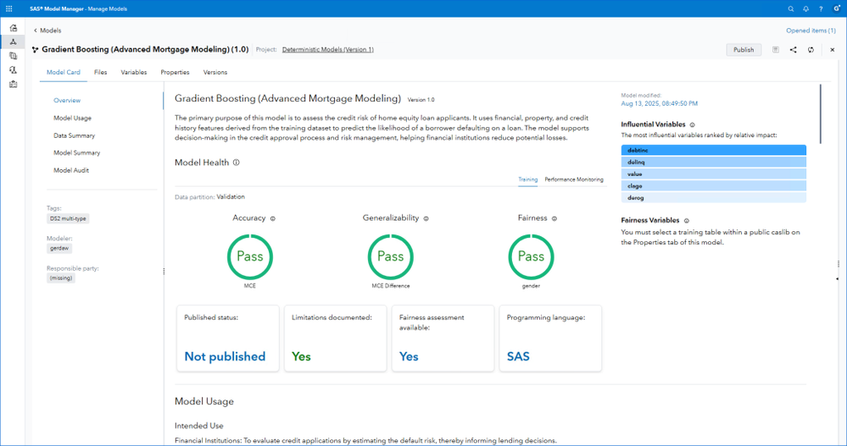Open Deterministic Models (Version 1) project link
This screenshot has width=847, height=446.
pos(328,50)
